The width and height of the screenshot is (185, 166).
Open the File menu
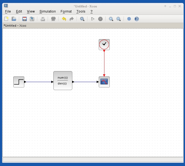pyautogui.click(x=8, y=11)
